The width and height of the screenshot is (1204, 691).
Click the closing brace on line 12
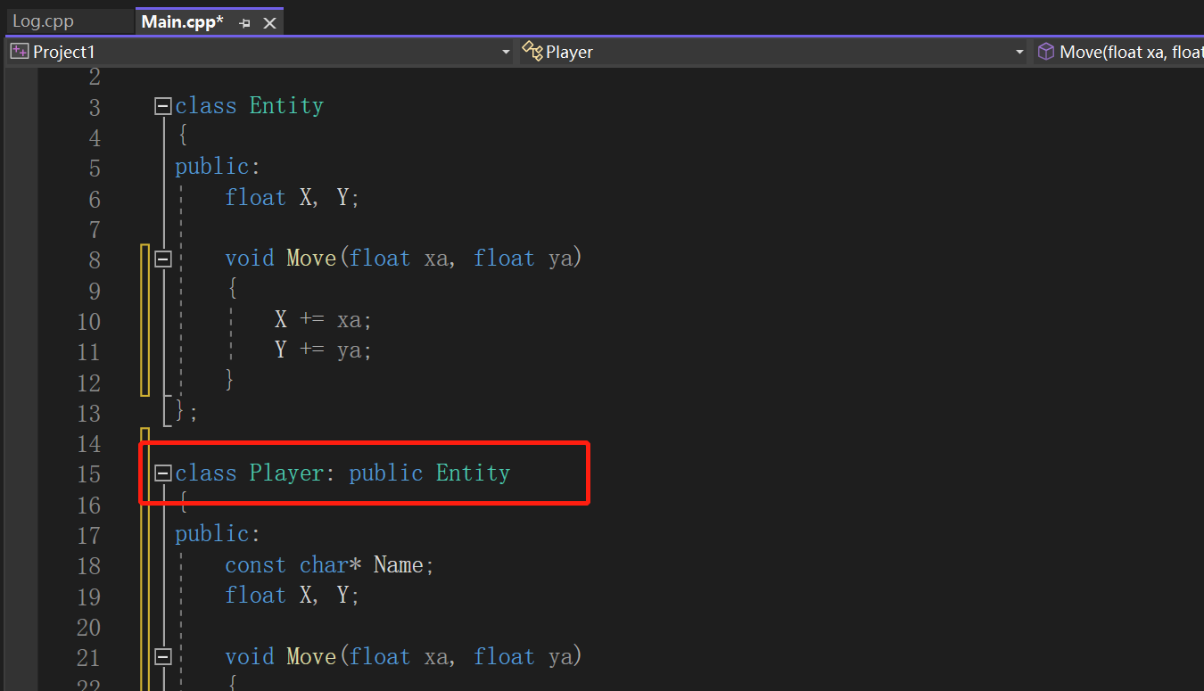(230, 380)
